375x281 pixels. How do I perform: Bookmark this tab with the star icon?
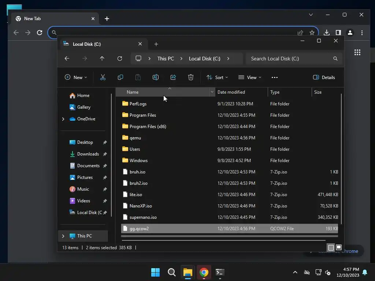tap(312, 33)
